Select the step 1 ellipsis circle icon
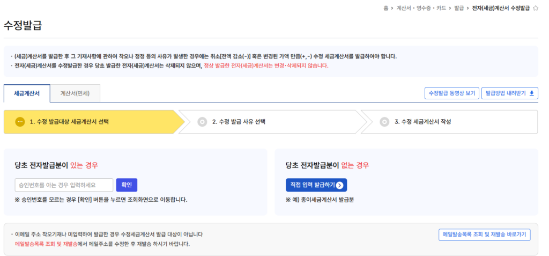Image resolution: width=549 pixels, height=256 pixels. tap(20, 122)
